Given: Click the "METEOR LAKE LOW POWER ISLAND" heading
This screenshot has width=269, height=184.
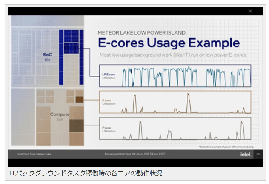Looking at the screenshot, I should [x=141, y=32].
